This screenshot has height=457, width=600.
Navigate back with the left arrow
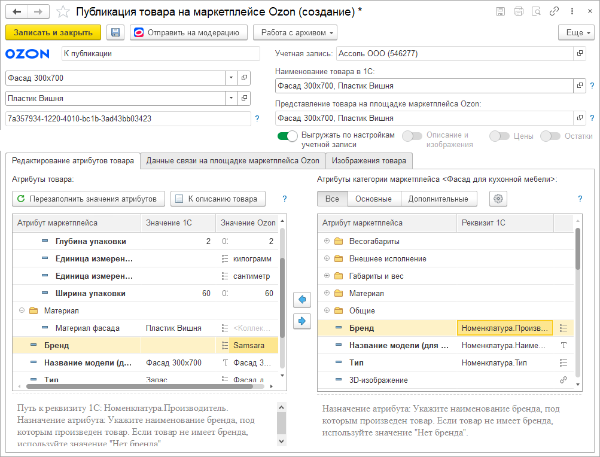click(17, 12)
